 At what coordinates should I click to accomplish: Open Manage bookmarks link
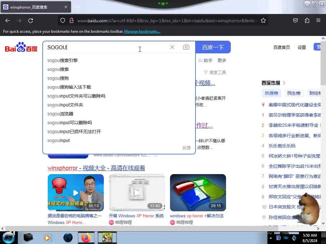(142, 31)
